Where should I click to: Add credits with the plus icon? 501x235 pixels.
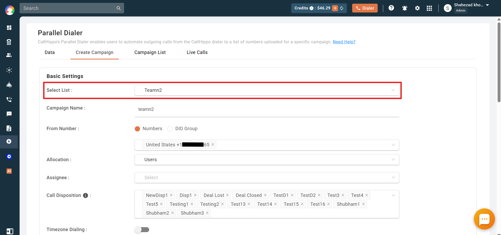pos(335,8)
